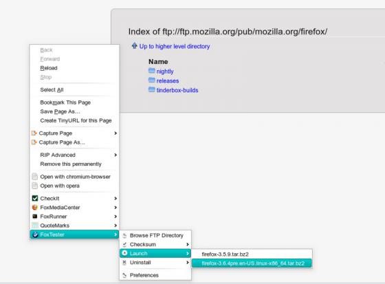Click the opera document icon
The width and height of the screenshot is (385, 284).
pyautogui.click(x=35, y=186)
